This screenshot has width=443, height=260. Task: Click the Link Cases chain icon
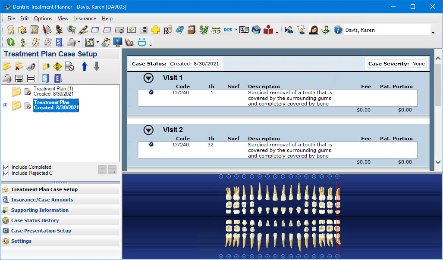(30, 66)
